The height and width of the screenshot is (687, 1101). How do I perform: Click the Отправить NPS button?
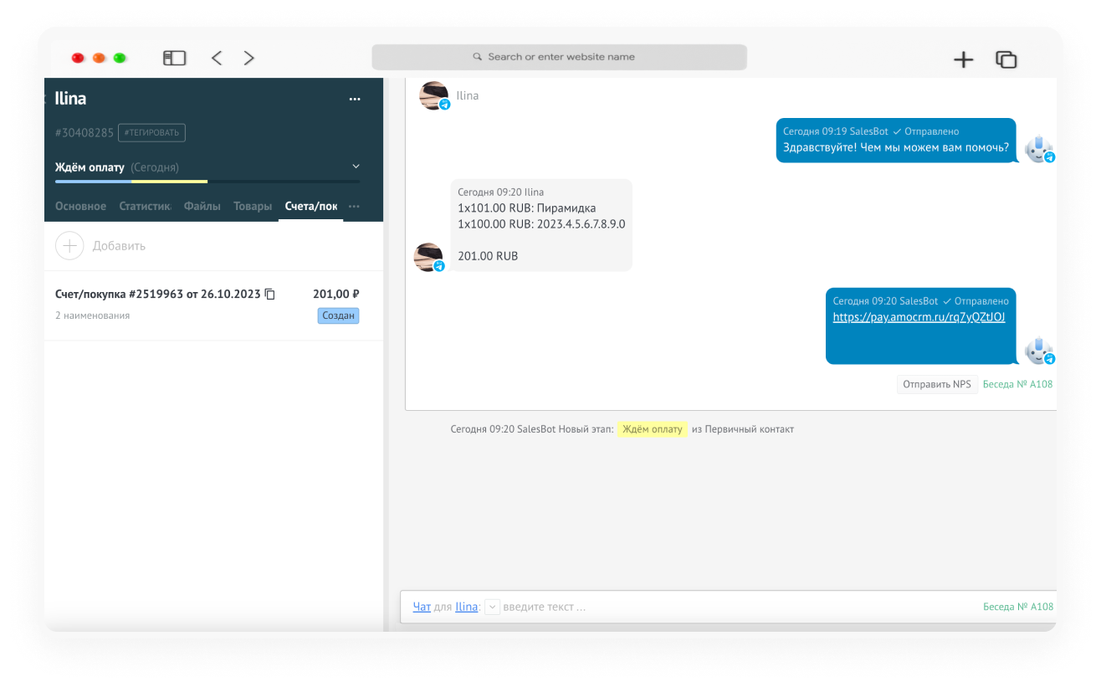click(x=937, y=384)
